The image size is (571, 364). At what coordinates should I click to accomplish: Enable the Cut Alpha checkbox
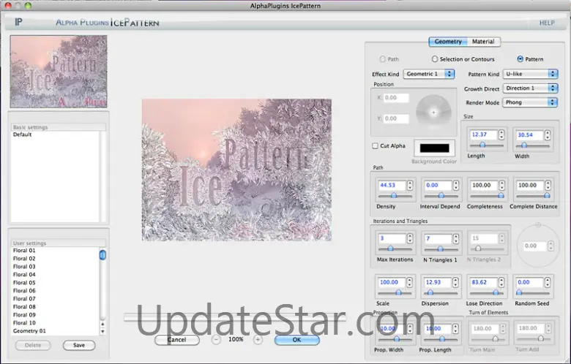coord(375,145)
